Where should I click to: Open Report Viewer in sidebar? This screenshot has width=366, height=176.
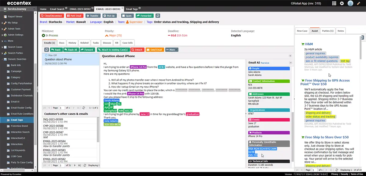15,17
